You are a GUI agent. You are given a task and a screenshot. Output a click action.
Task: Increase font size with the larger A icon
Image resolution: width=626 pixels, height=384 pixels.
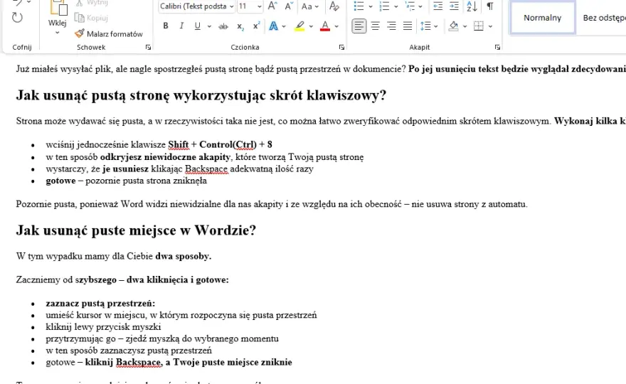click(272, 6)
